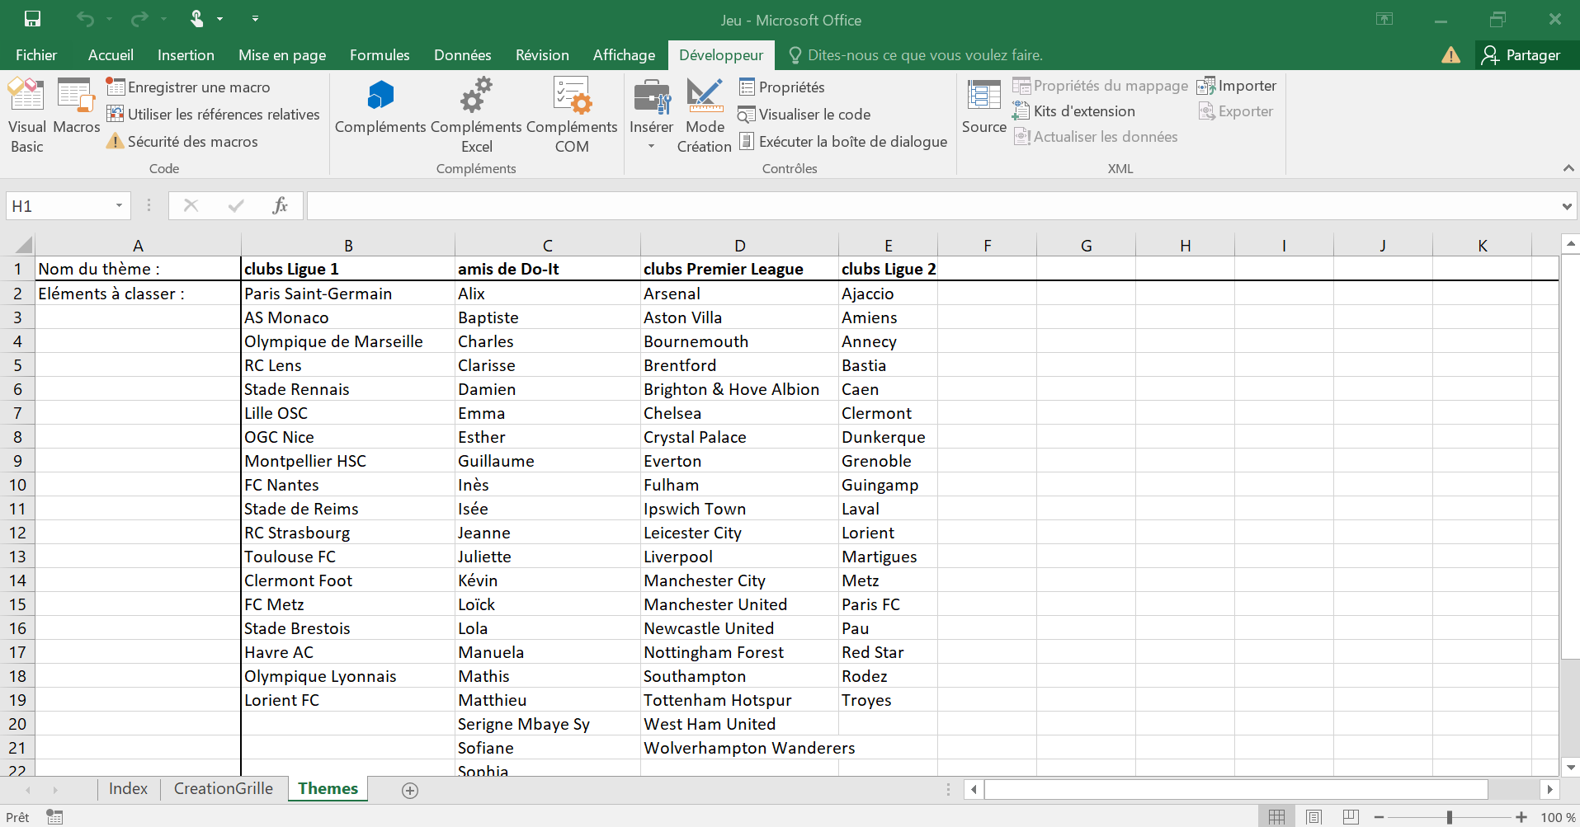
Task: Select cell "Nom du thème :"
Action: (138, 269)
